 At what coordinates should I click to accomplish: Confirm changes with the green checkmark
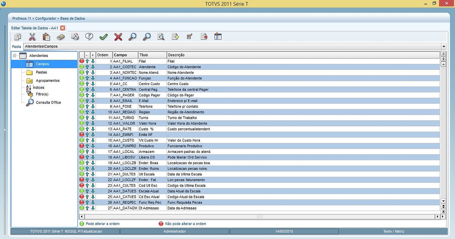pos(104,37)
